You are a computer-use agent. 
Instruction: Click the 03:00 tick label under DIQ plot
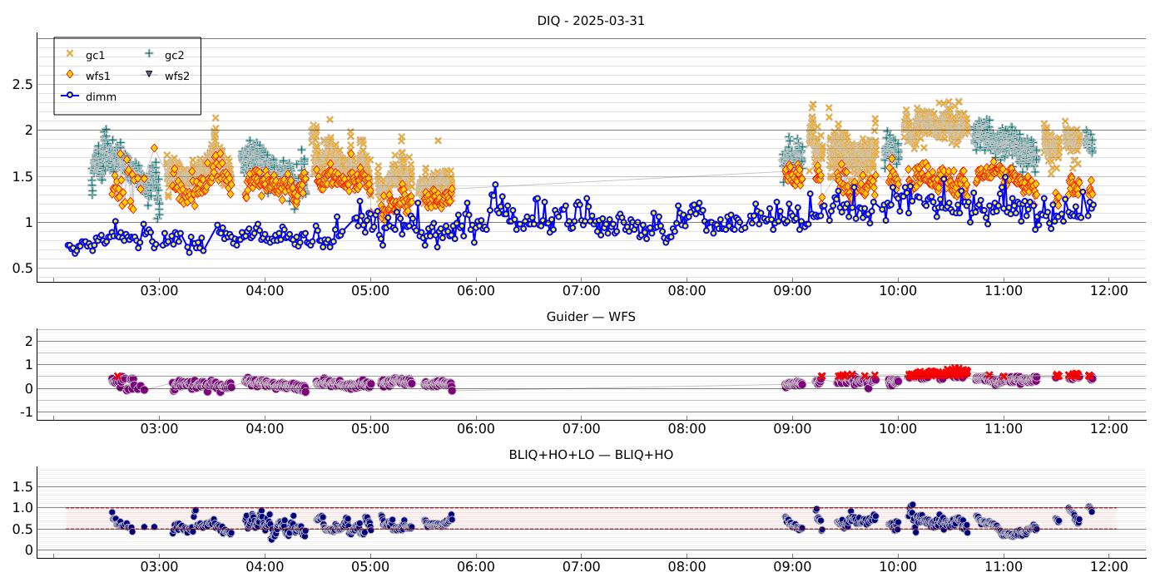pyautogui.click(x=159, y=291)
